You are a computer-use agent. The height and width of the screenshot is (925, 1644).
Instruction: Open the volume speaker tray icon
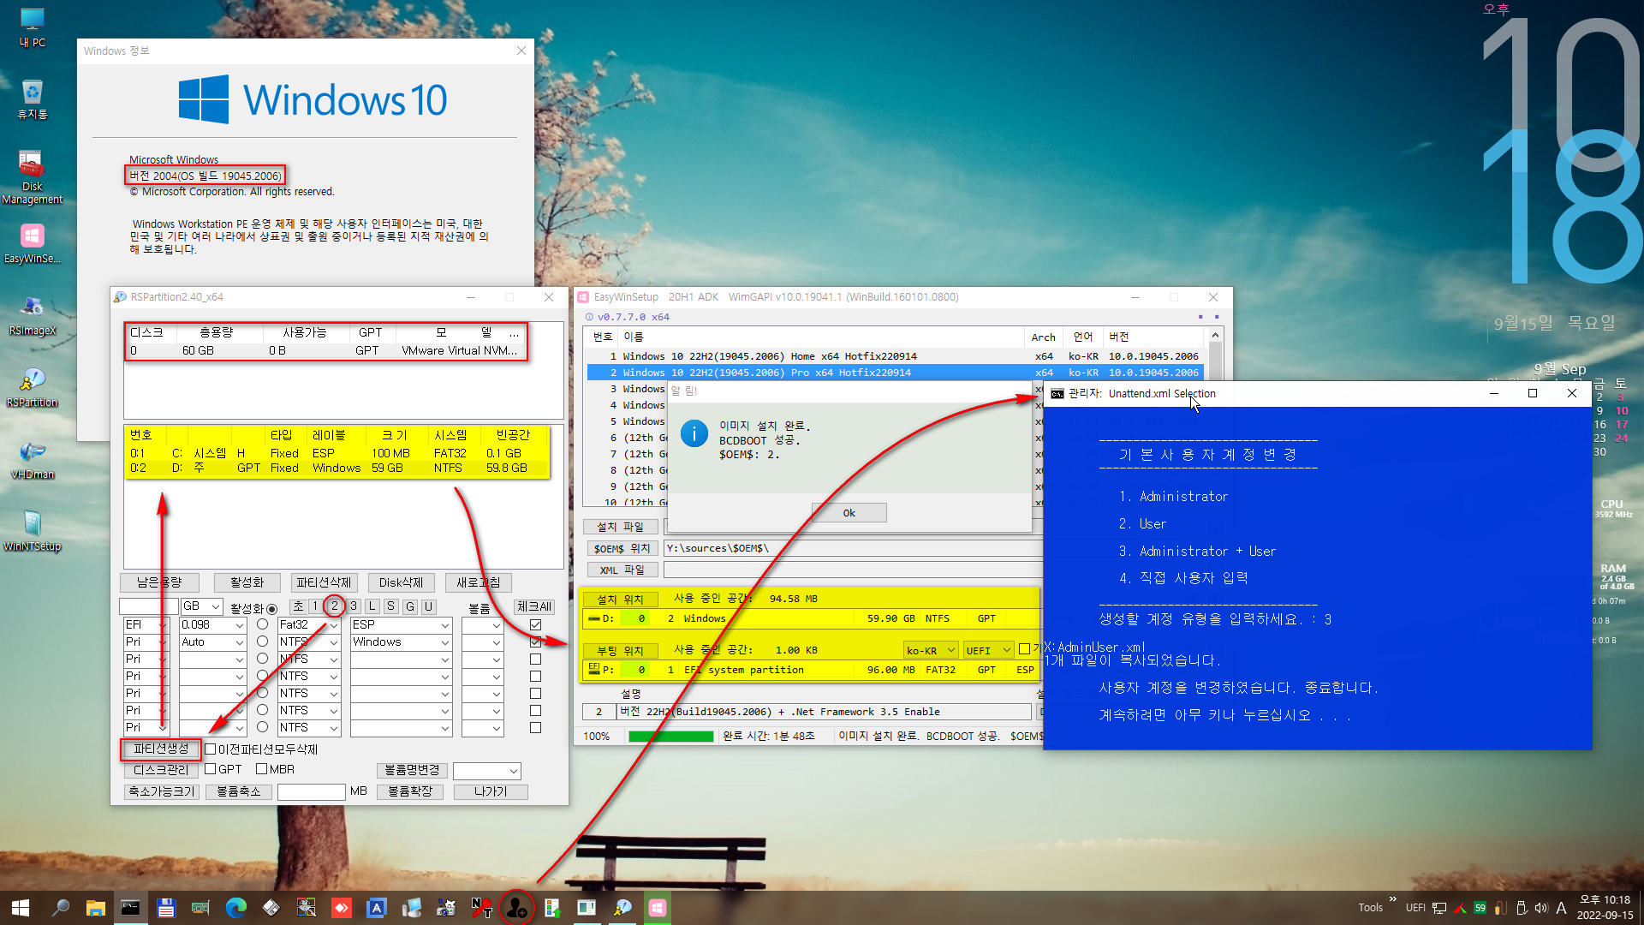pyautogui.click(x=1541, y=908)
